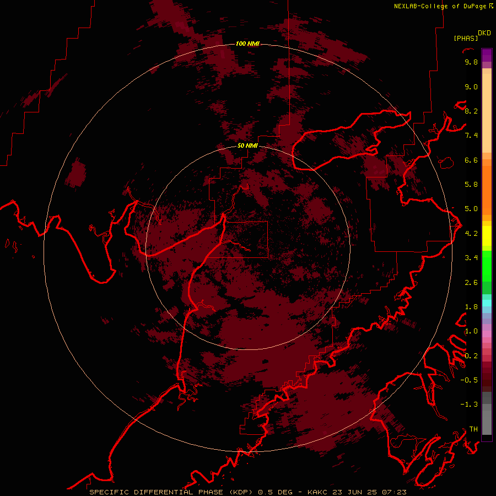Pick the pink band of the color bar

(x=487, y=334)
